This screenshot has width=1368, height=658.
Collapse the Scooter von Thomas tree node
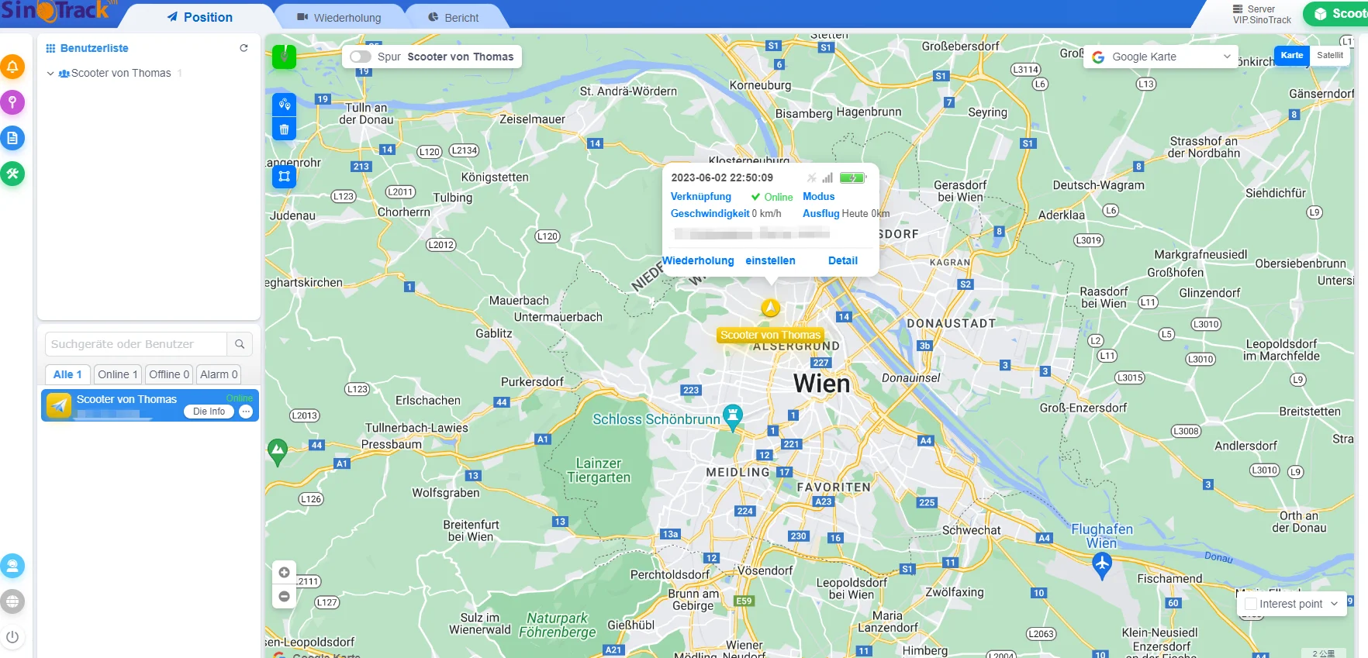point(50,74)
